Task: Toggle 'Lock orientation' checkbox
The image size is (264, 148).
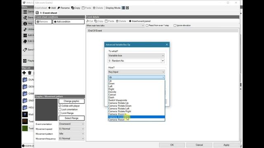Action: pos(60,110)
